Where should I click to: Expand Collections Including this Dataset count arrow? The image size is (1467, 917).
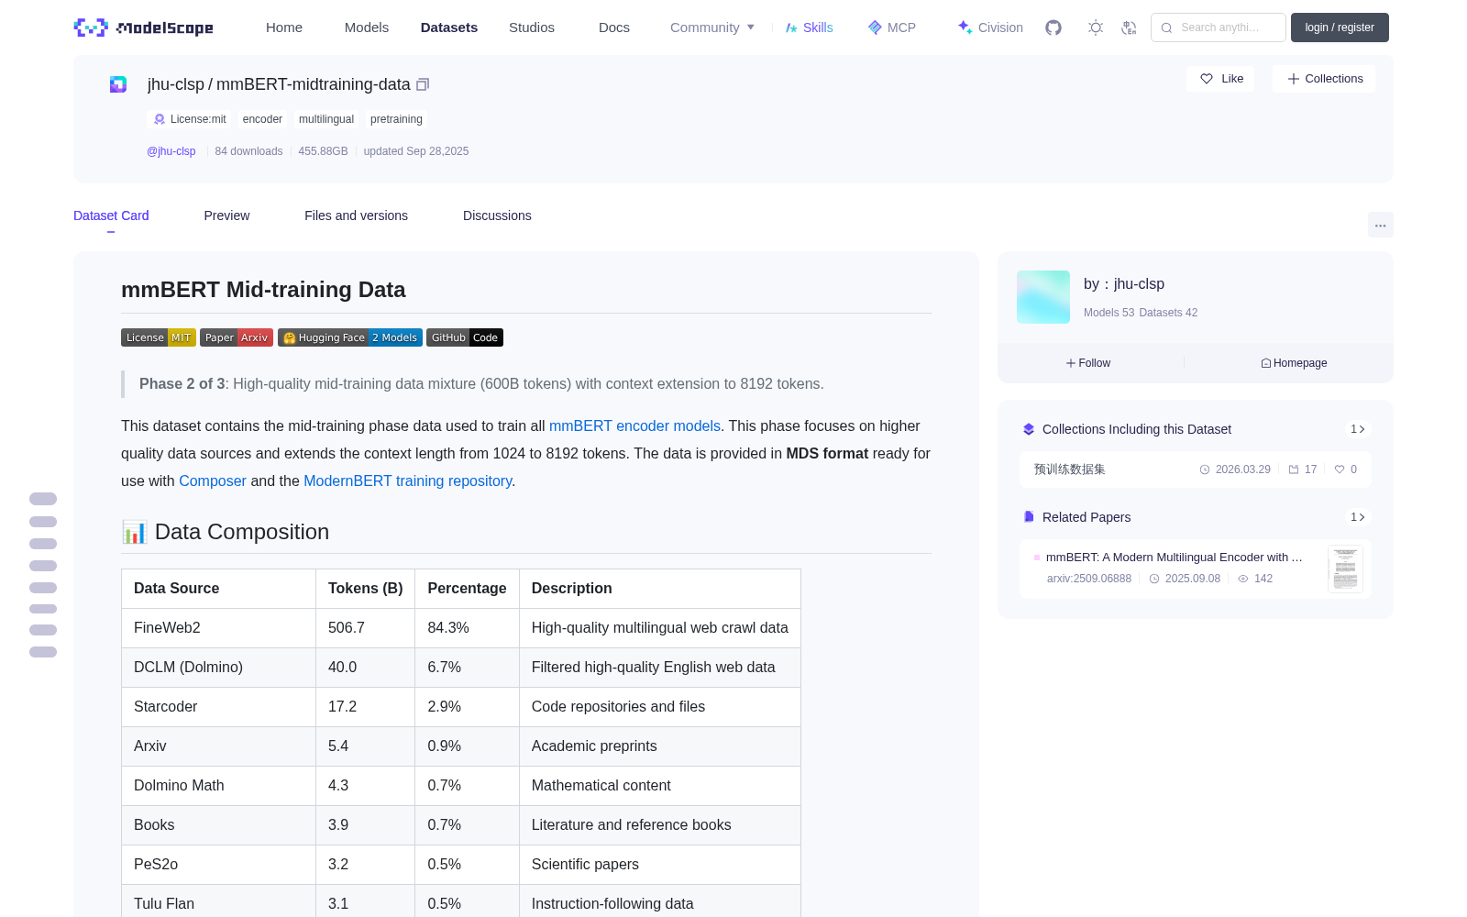[1358, 429]
